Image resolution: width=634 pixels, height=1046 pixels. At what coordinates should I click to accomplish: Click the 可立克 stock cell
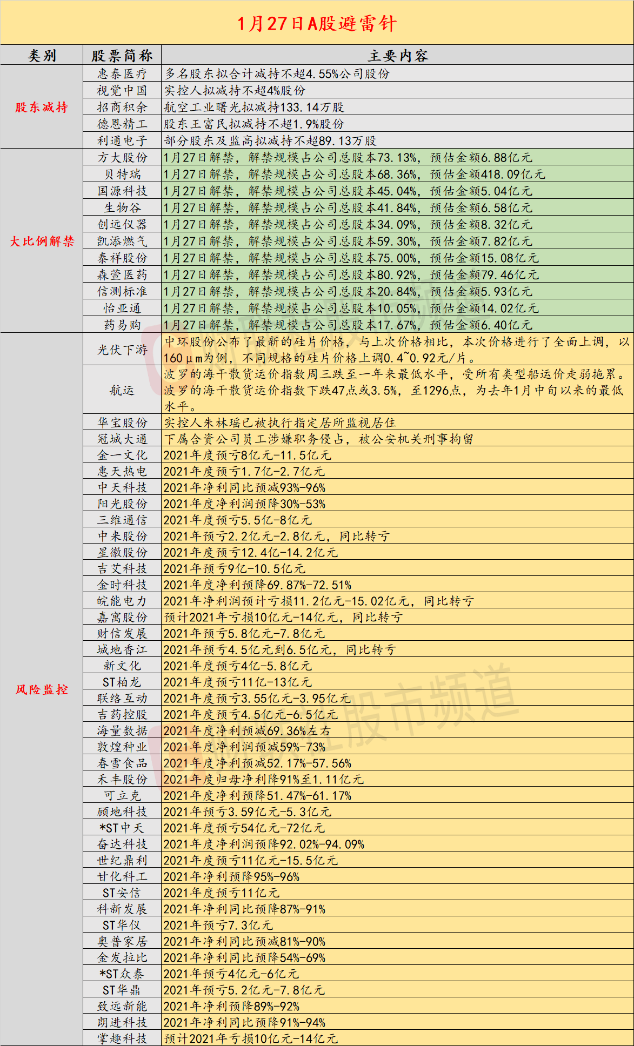point(122,795)
